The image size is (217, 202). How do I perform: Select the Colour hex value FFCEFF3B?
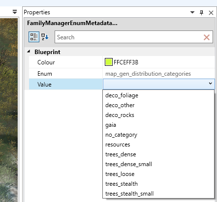(x=126, y=62)
